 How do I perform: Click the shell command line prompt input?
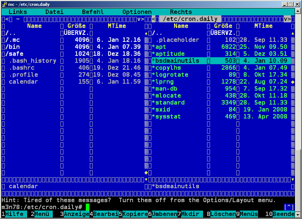[147, 207]
